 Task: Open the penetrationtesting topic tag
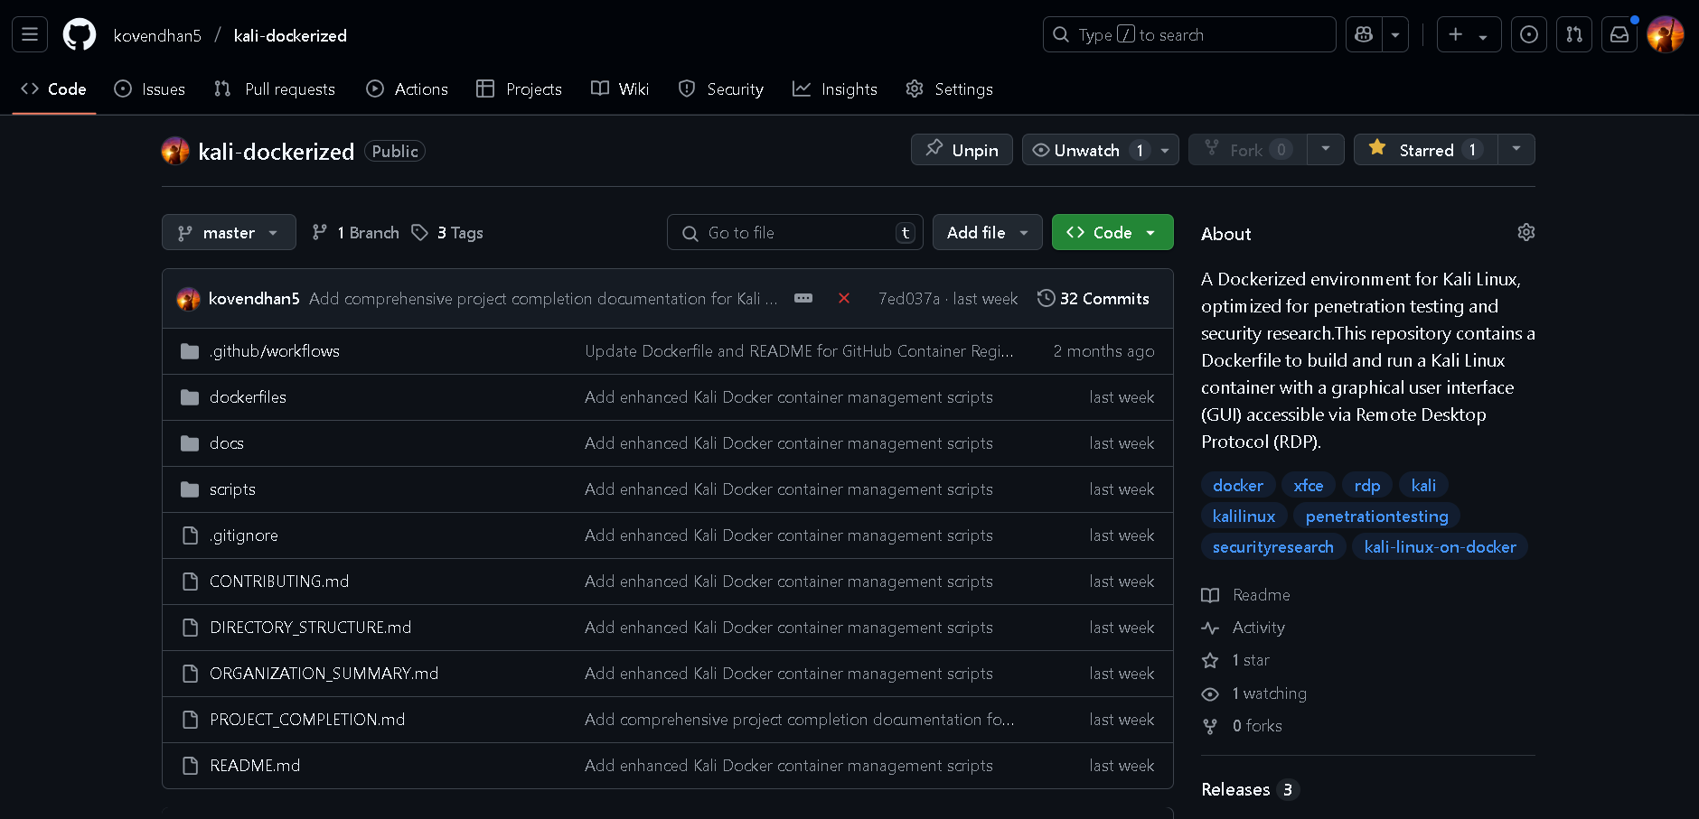click(x=1376, y=516)
